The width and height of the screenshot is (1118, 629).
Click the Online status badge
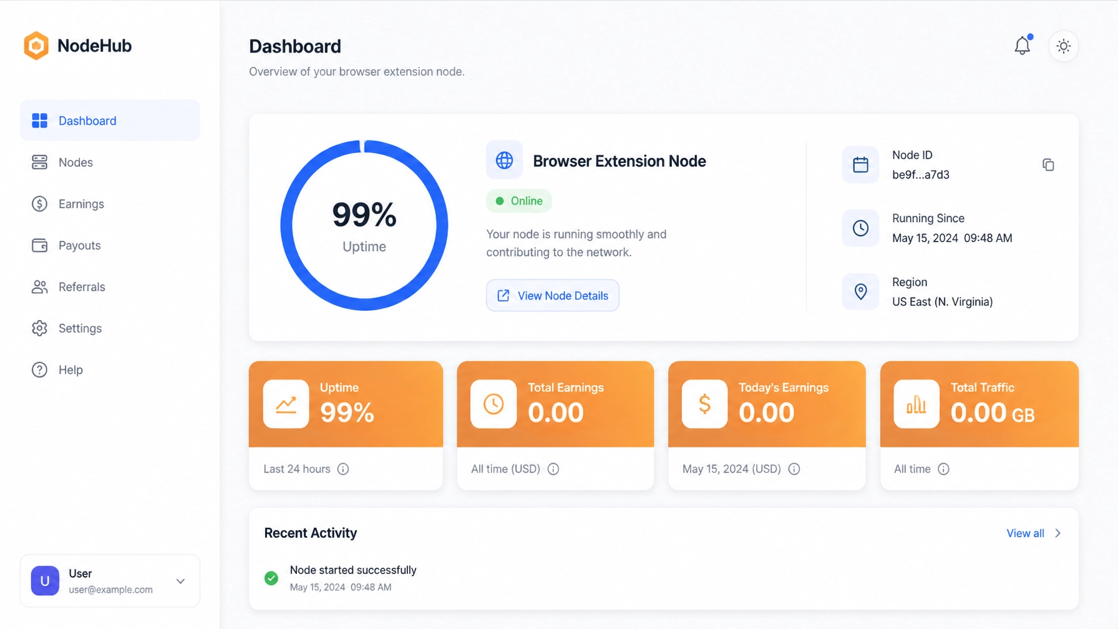click(x=519, y=201)
